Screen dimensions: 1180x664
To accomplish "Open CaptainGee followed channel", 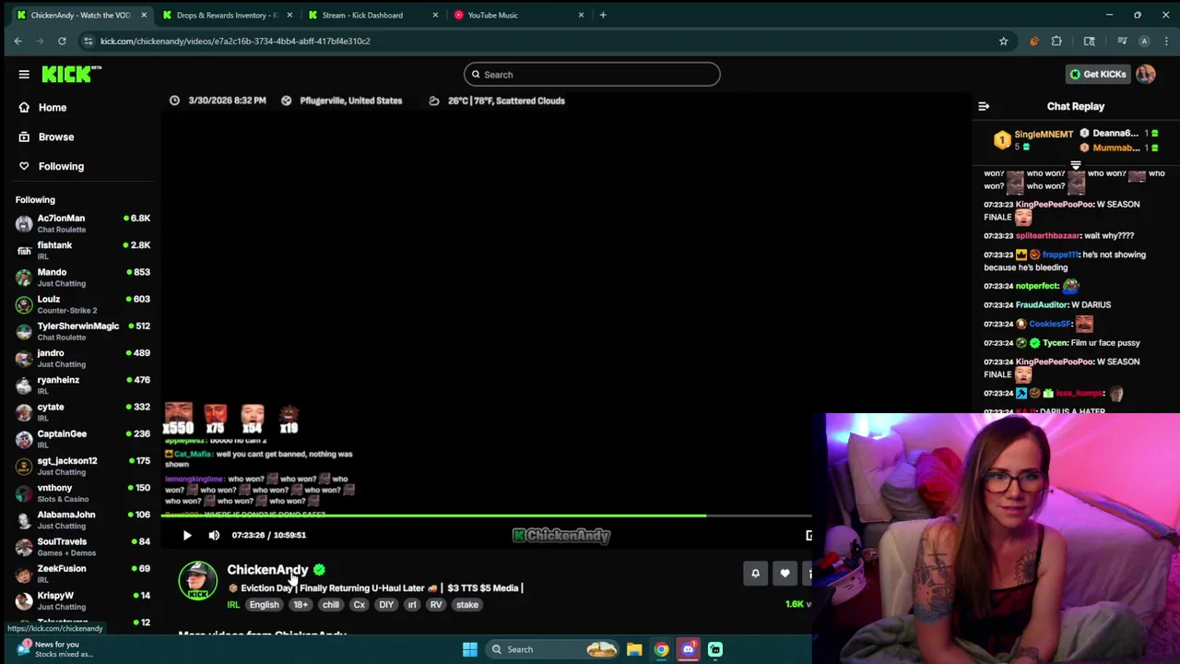I will pyautogui.click(x=83, y=439).
